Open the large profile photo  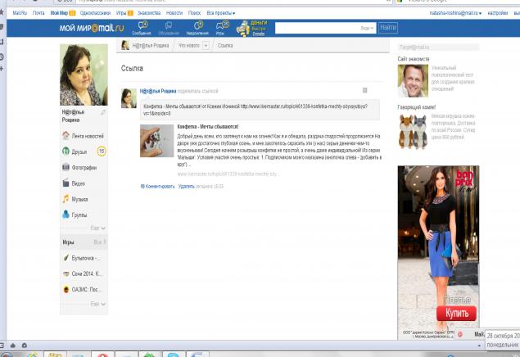tap(84, 75)
